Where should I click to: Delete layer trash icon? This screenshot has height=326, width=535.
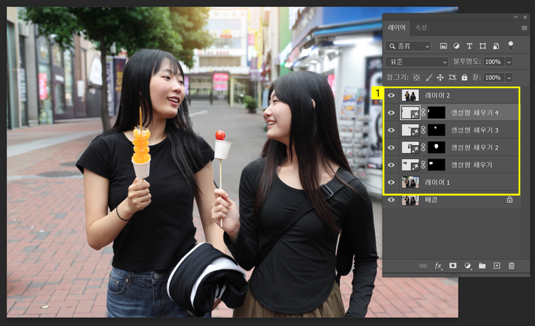511,265
